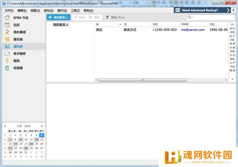Viewport: 238px width, 167px height.
Task: Open the 待办事项 to-do module
Action: (x=19, y=32)
